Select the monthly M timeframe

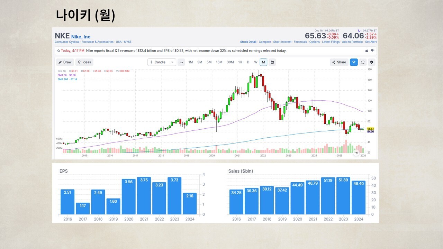pos(263,62)
